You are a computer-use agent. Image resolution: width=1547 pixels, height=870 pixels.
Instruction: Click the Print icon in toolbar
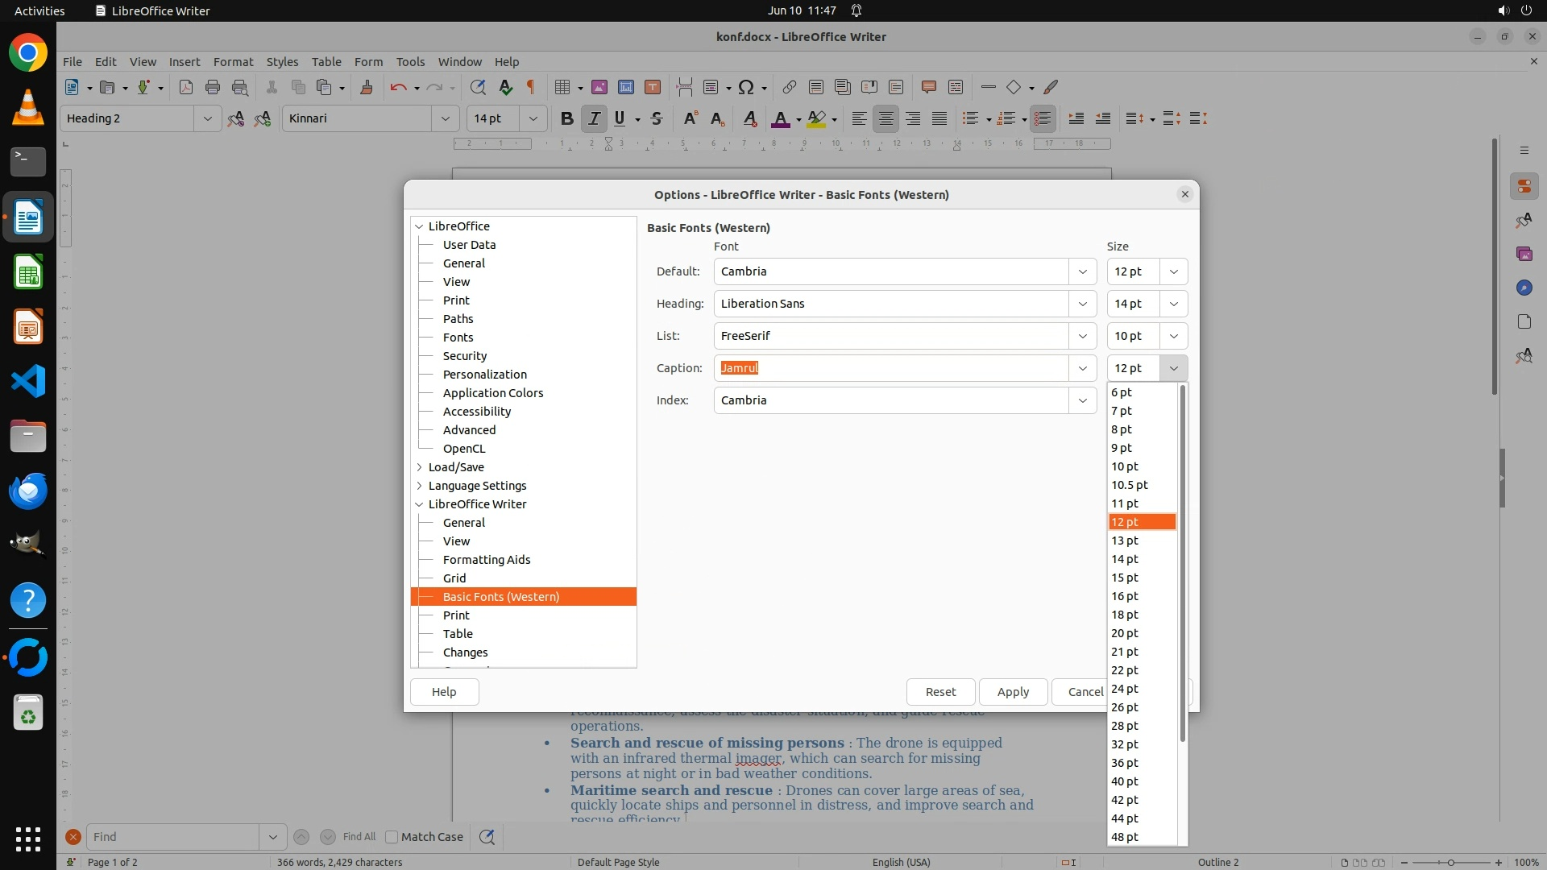[213, 88]
